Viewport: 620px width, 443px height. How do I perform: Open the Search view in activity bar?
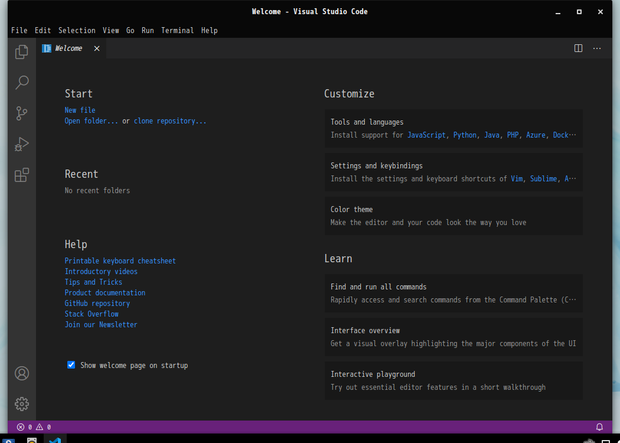(22, 83)
